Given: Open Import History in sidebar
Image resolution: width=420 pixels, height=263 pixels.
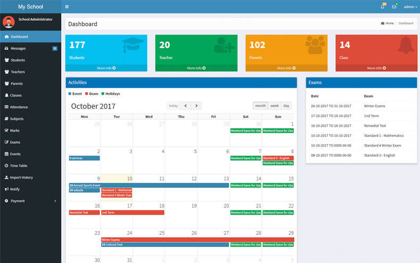Looking at the screenshot, I should tap(21, 177).
